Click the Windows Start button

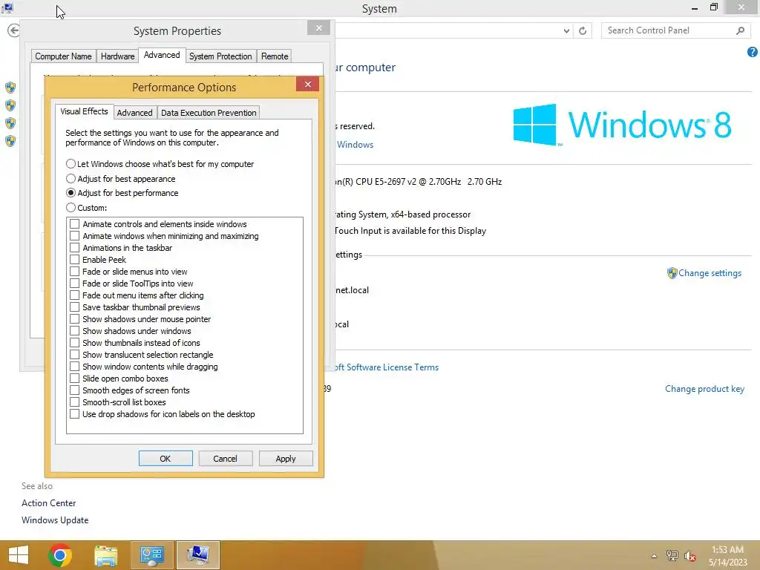19,555
